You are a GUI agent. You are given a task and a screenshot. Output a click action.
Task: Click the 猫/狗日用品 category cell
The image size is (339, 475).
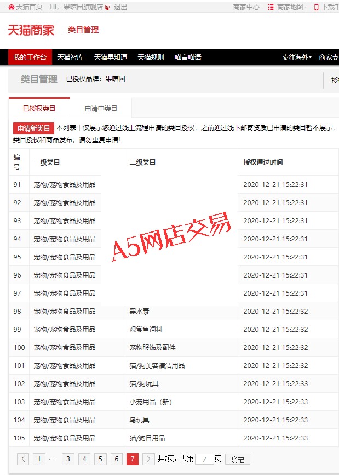click(147, 438)
